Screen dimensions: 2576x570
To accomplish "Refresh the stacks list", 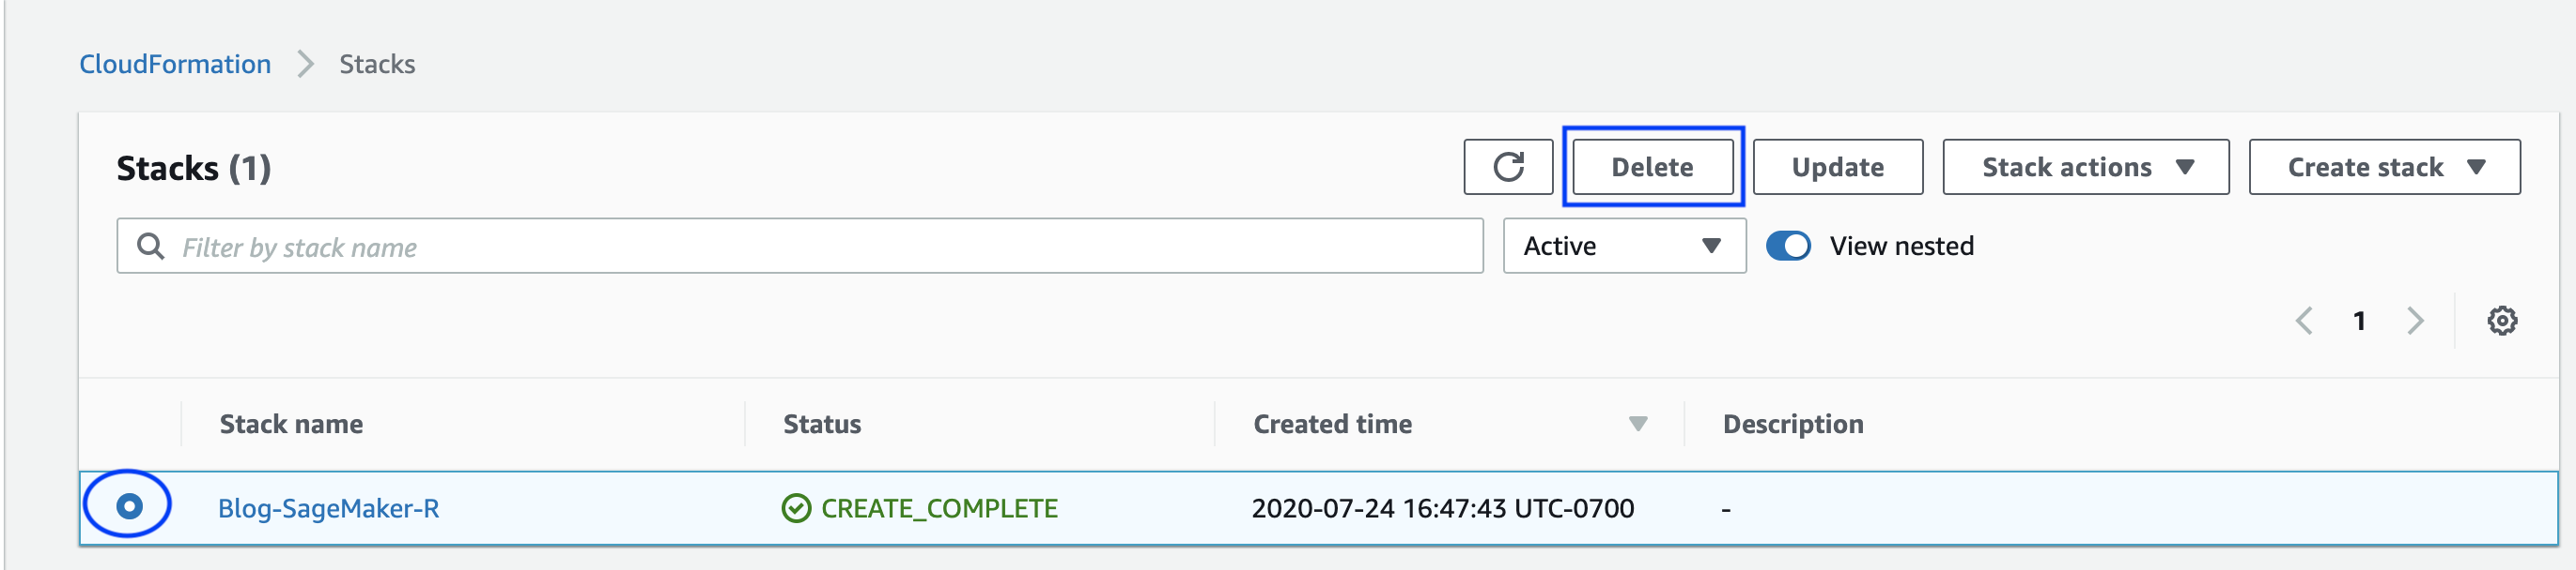I will tap(1508, 167).
